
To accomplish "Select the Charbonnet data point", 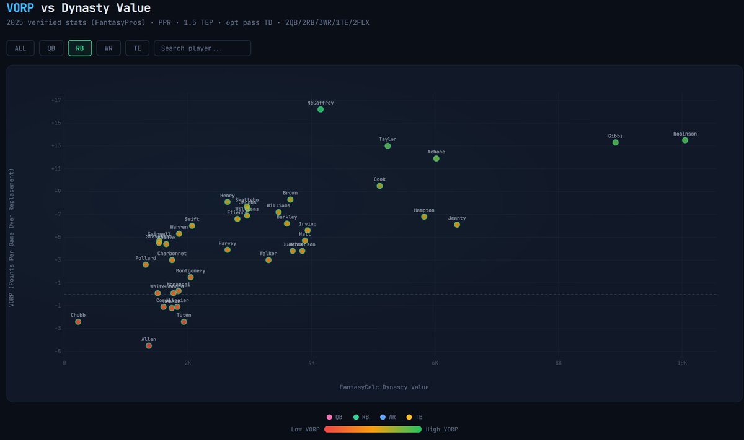I will click(172, 260).
